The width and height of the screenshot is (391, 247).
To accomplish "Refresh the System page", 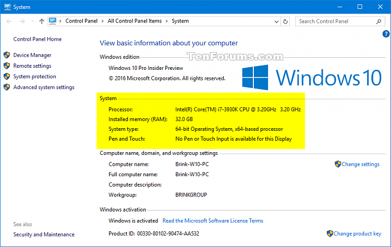I will [285, 22].
